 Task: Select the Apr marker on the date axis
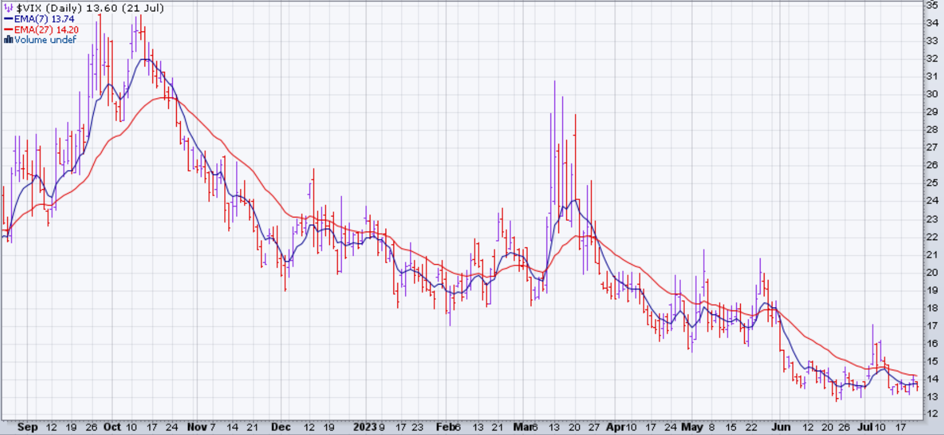coord(615,427)
